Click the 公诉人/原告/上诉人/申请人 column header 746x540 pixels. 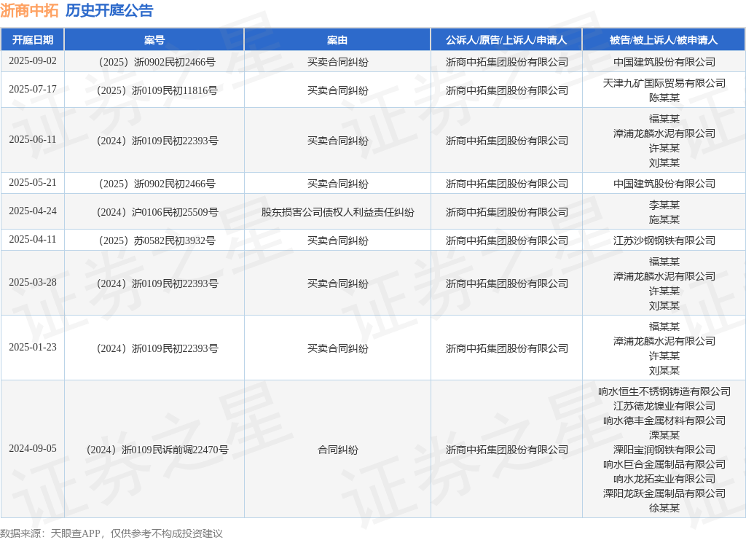(506, 40)
